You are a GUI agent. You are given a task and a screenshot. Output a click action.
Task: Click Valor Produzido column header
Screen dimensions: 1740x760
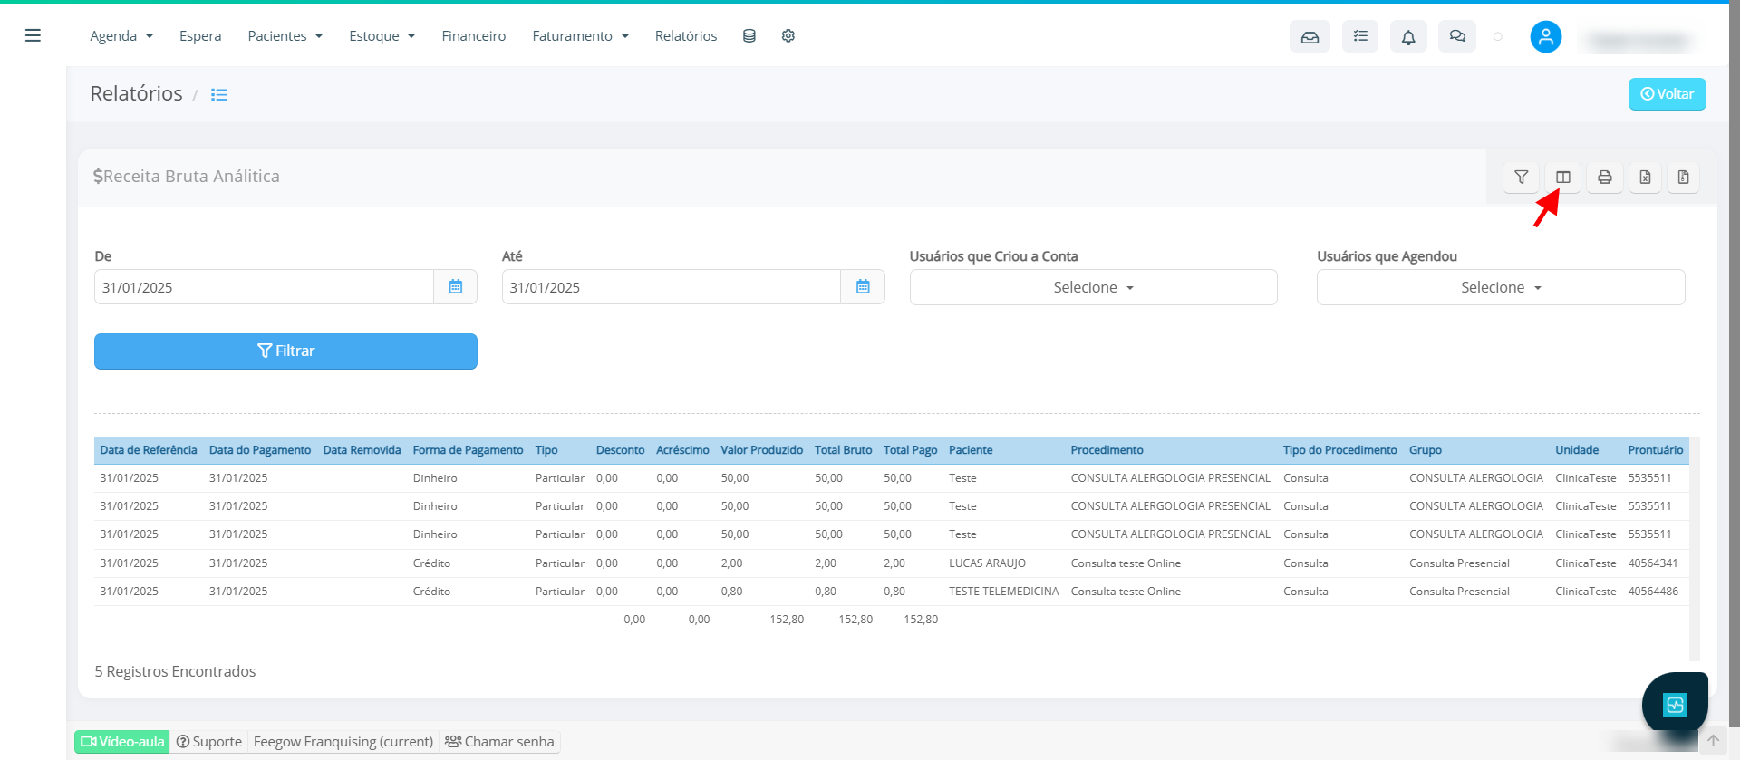[761, 450]
